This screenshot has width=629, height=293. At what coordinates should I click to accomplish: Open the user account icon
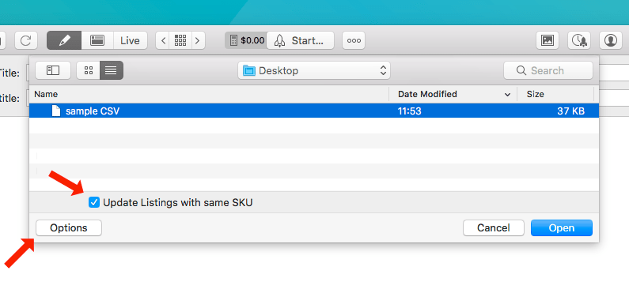click(611, 40)
